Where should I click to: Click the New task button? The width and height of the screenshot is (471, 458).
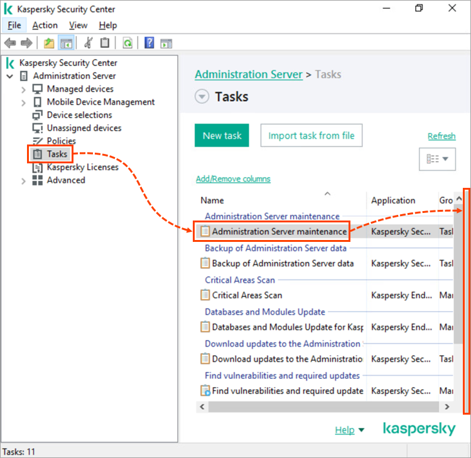222,136
